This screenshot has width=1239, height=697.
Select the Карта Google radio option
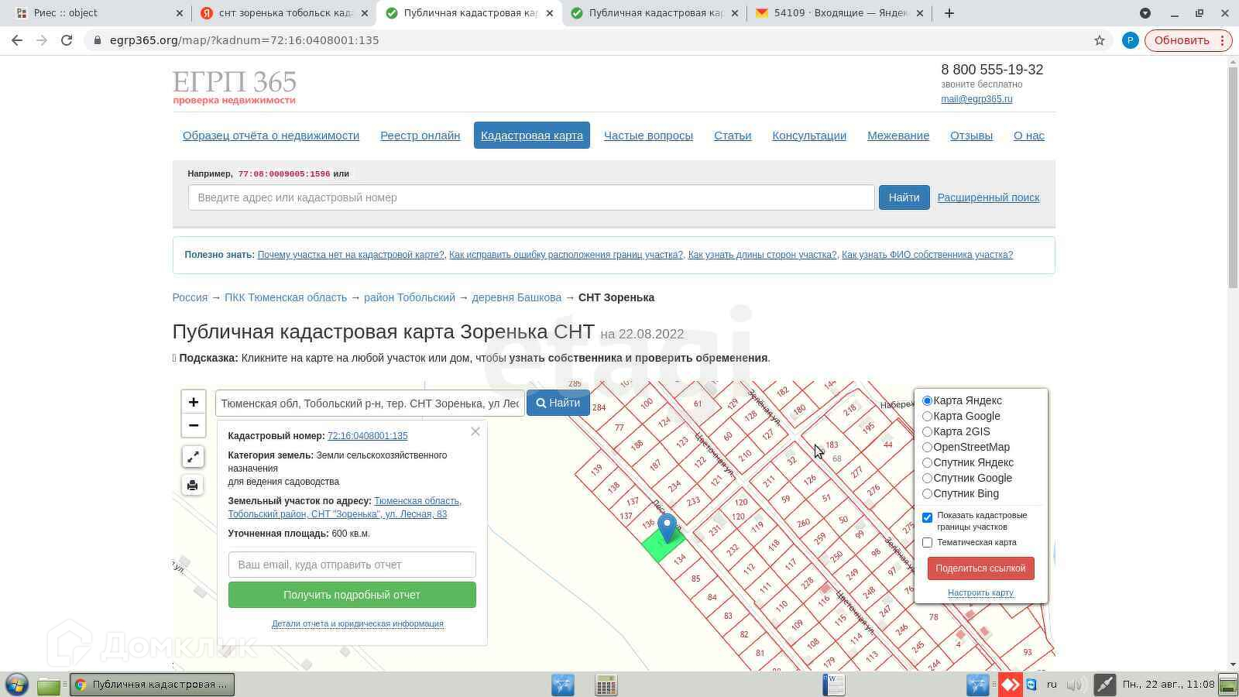click(x=927, y=416)
